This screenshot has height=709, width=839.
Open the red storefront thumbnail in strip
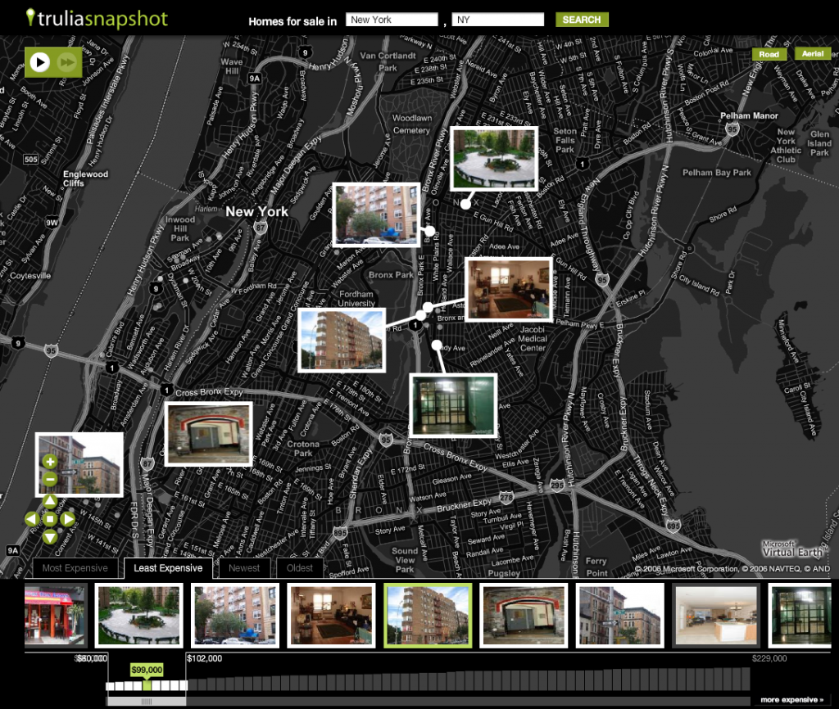[55, 616]
